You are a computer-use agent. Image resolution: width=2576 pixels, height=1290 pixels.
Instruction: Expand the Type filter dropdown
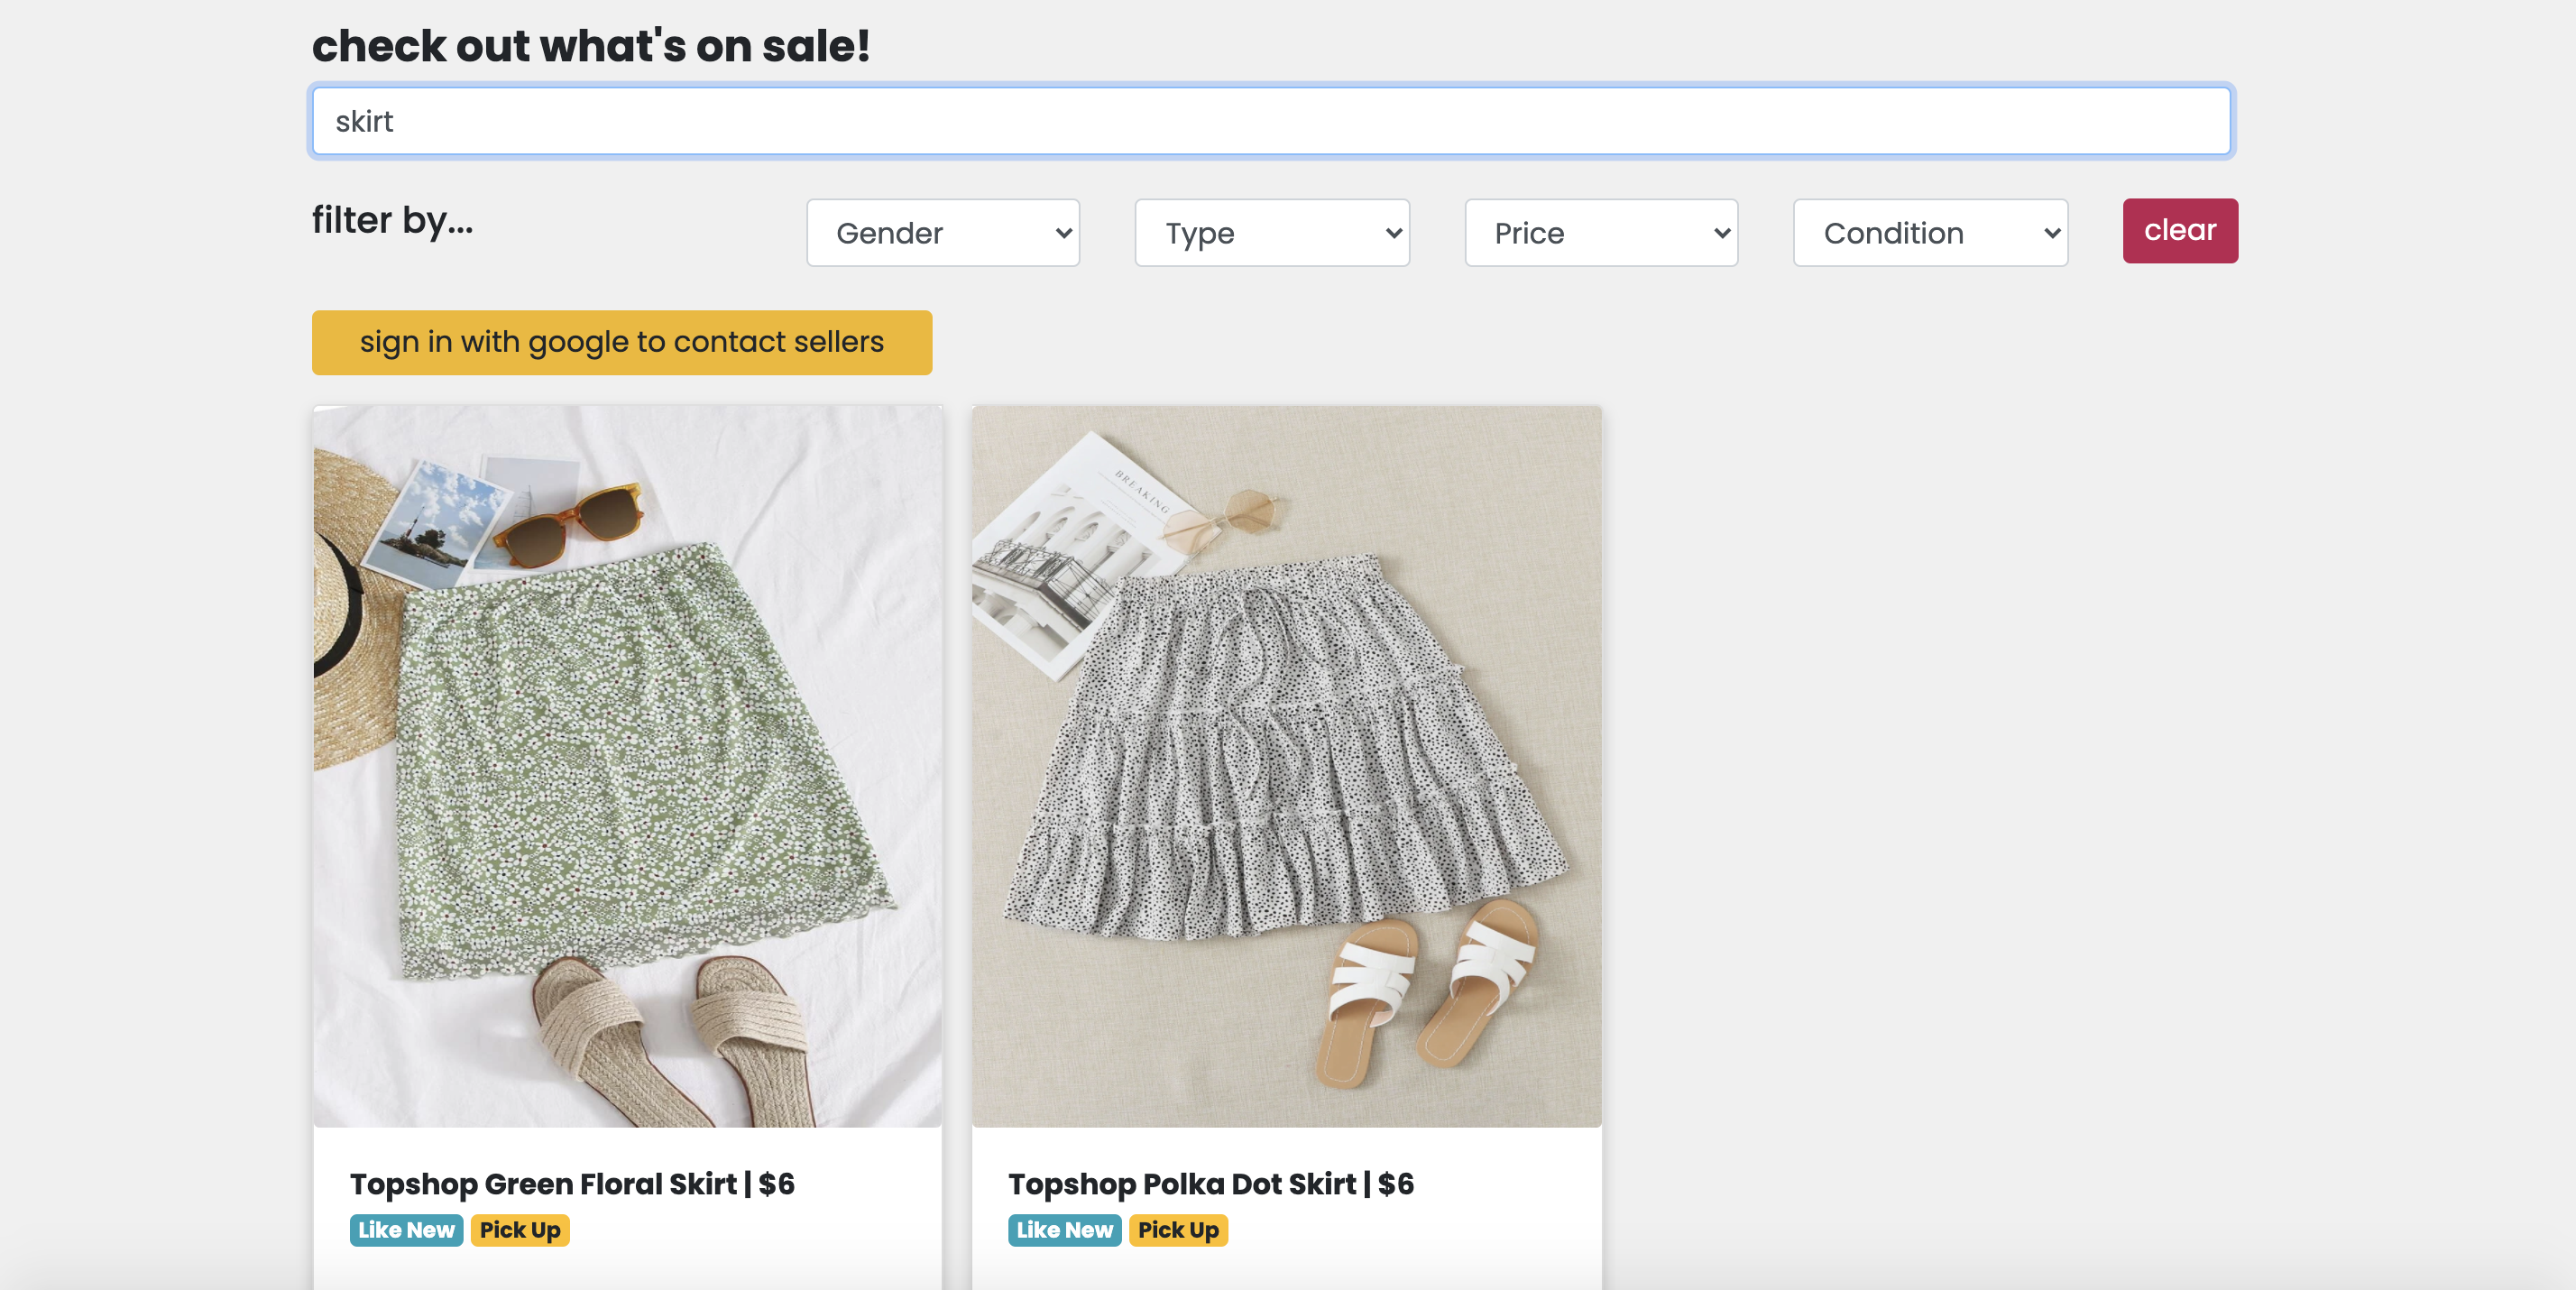pos(1270,233)
